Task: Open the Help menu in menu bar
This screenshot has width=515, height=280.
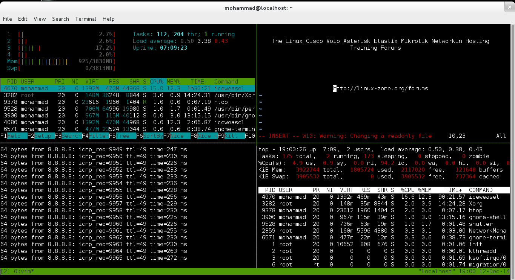Action: point(108,19)
